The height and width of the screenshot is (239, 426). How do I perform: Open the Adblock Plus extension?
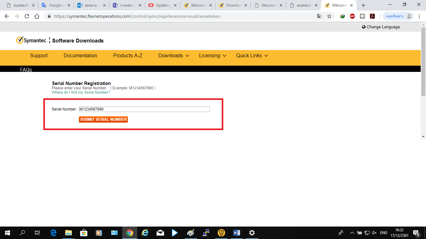352,16
